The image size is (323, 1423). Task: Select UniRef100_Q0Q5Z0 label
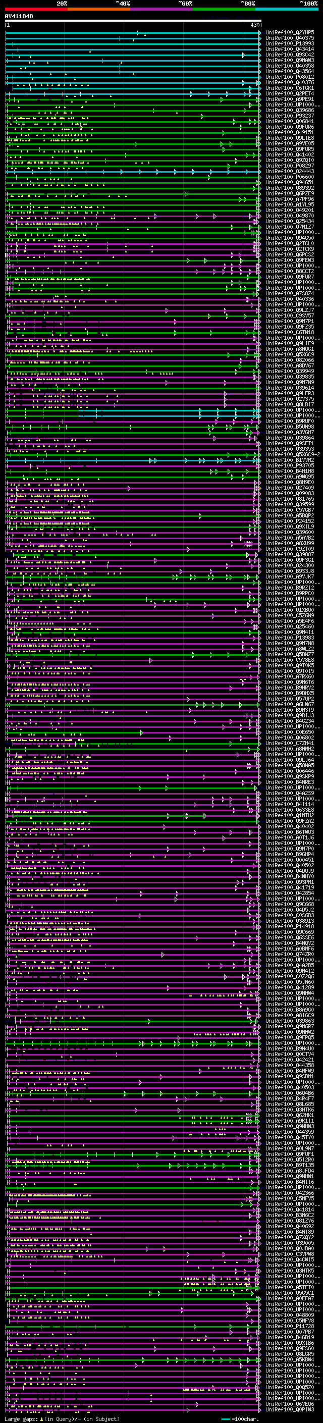(290, 1387)
